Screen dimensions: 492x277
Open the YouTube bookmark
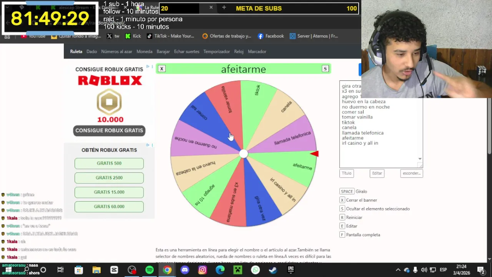pyautogui.click(x=33, y=36)
